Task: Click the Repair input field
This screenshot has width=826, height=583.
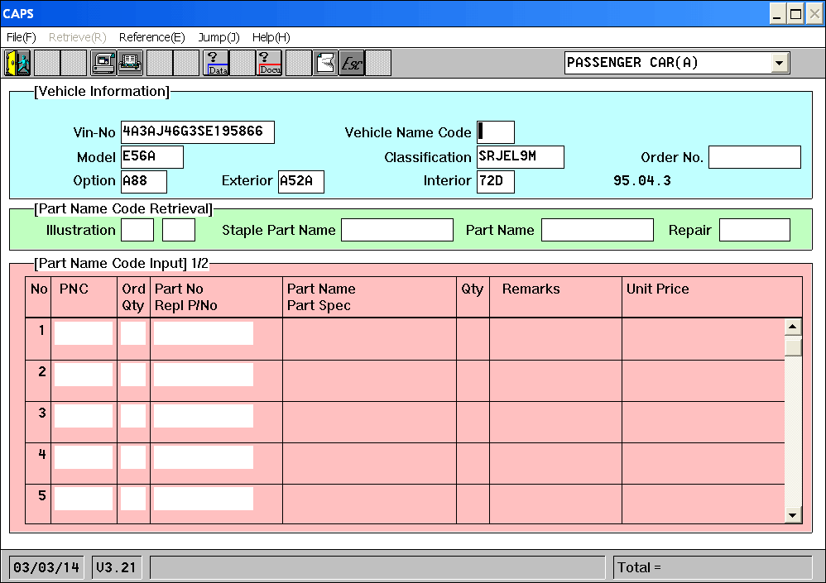Action: tap(755, 230)
